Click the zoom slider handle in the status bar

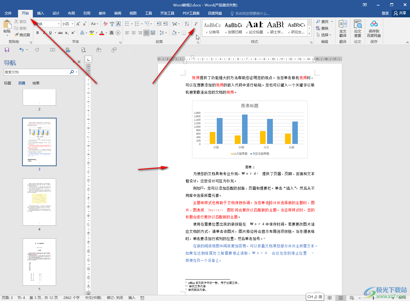[x=374, y=298]
